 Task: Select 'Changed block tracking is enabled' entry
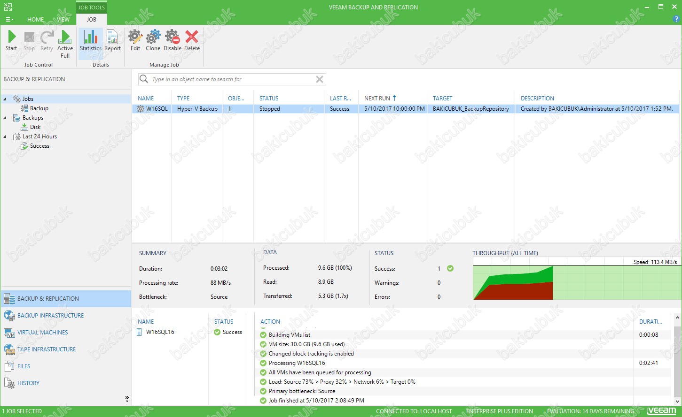click(x=311, y=354)
